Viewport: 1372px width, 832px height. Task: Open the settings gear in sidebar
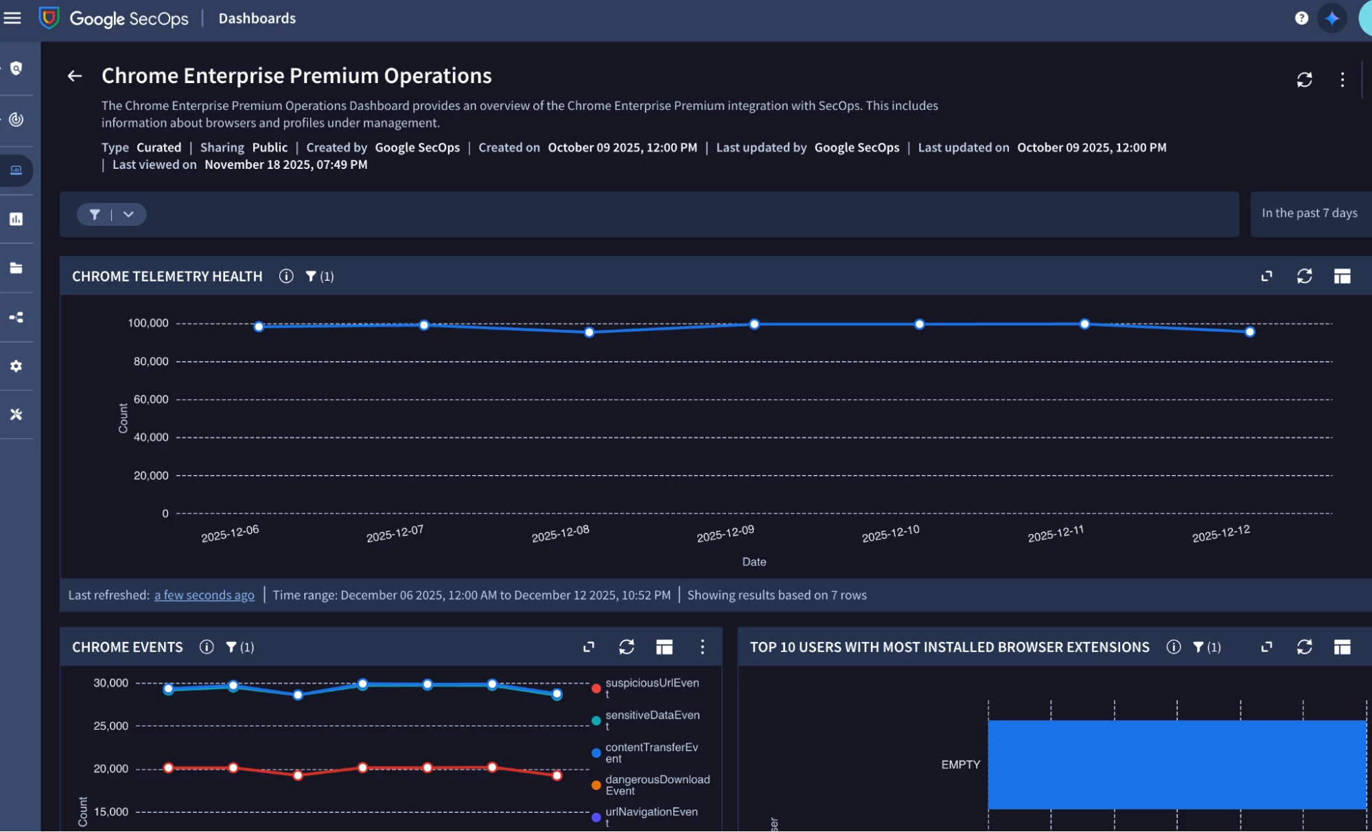[x=16, y=366]
